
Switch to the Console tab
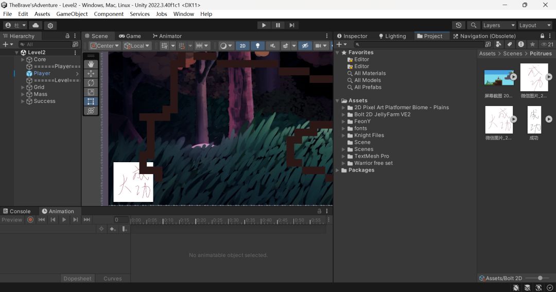[17, 211]
